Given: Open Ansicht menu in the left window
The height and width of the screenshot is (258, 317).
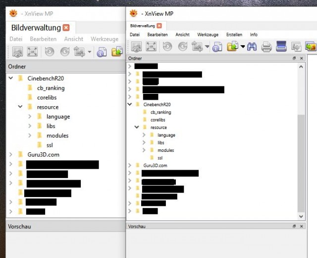Looking at the screenshot, I should tap(74, 39).
